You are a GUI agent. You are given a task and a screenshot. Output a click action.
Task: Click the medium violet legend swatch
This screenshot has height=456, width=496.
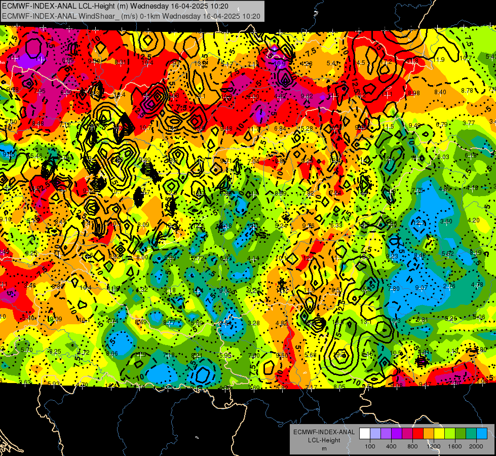(386, 434)
